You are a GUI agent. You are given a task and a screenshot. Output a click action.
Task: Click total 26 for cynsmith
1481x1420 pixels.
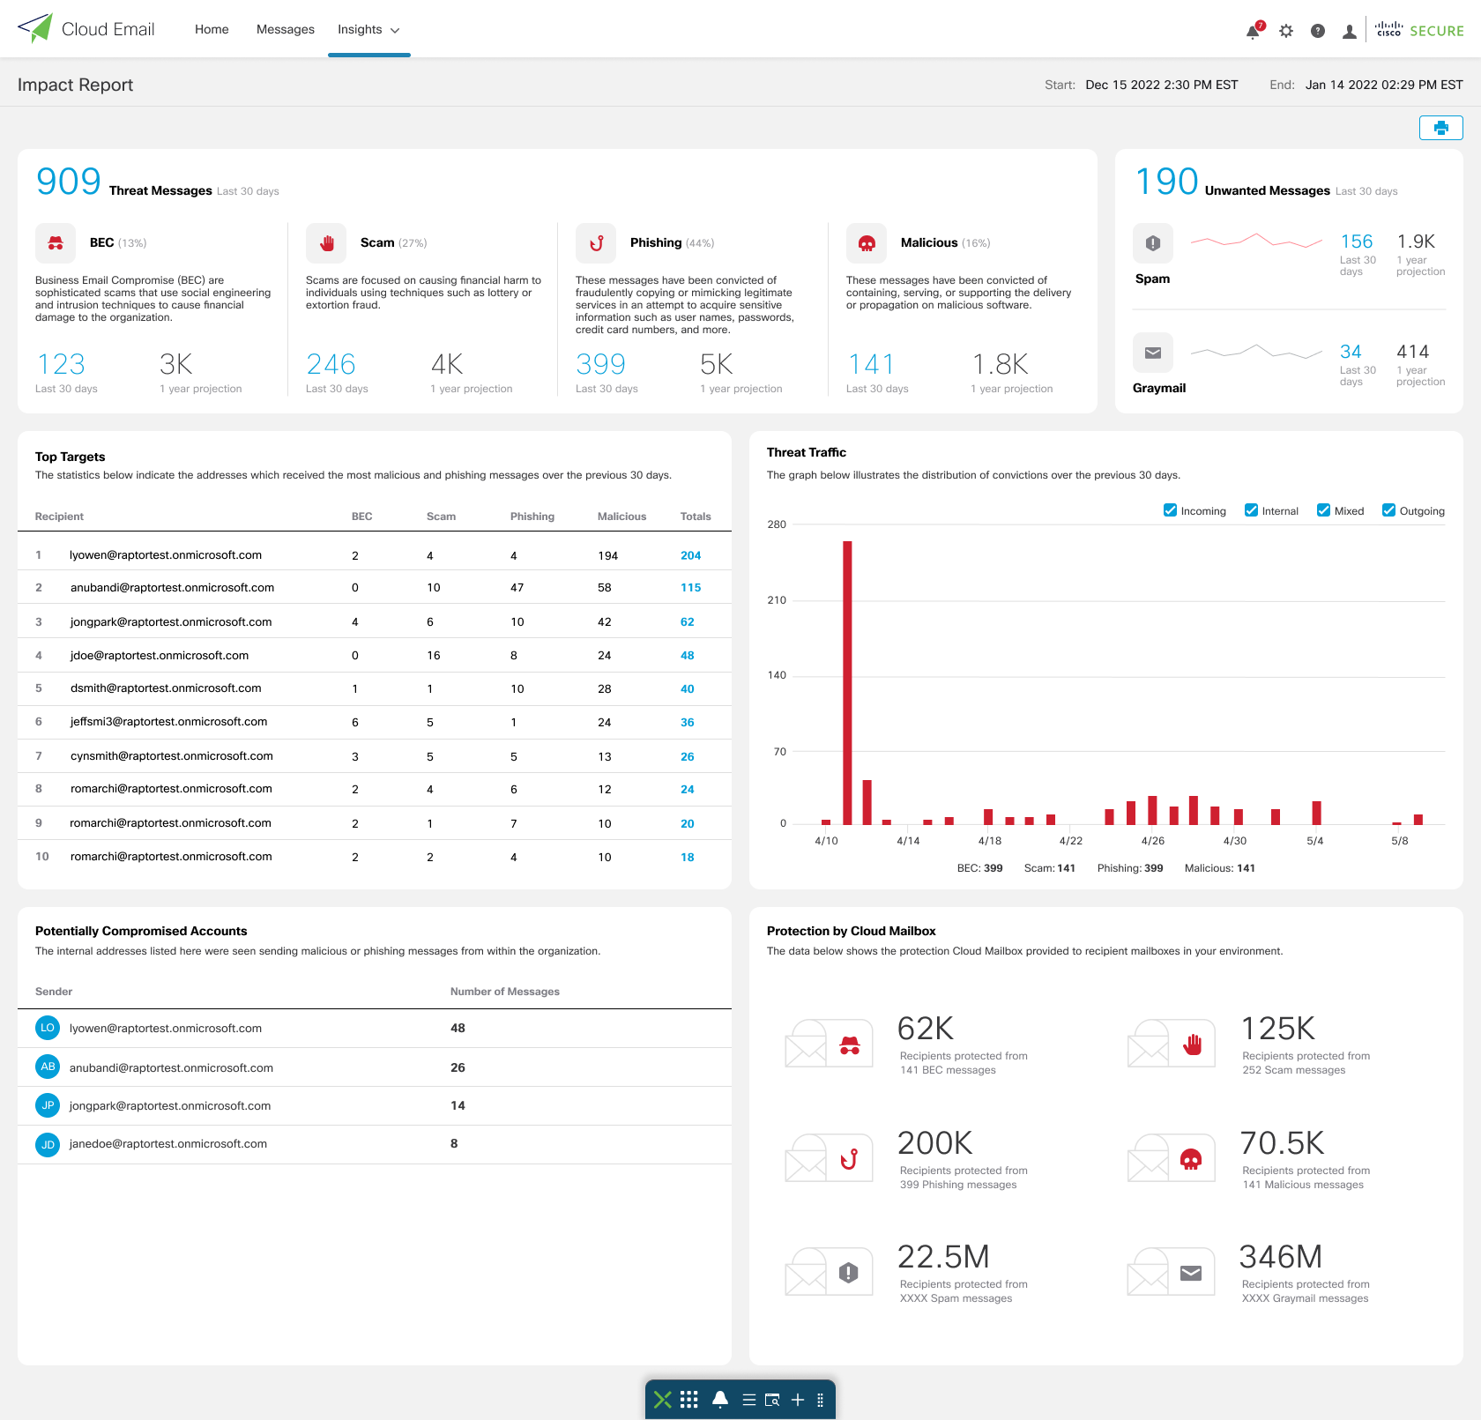pyautogui.click(x=687, y=757)
